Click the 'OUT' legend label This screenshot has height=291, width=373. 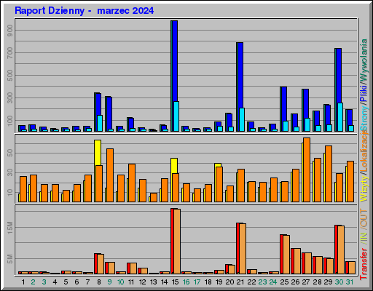tap(364, 219)
